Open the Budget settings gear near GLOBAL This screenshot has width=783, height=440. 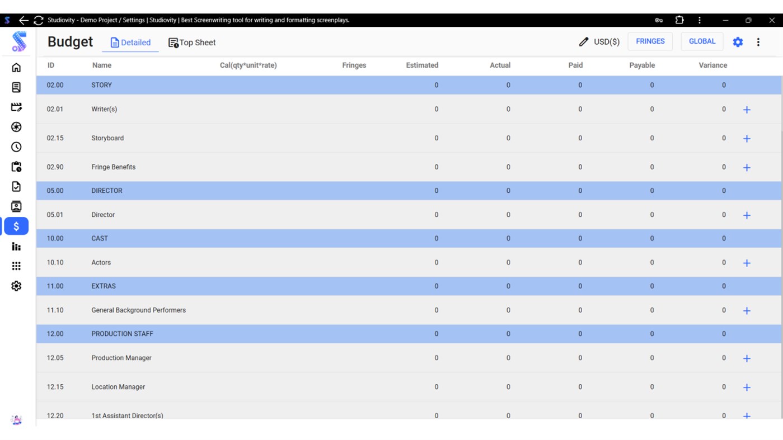pyautogui.click(x=737, y=41)
